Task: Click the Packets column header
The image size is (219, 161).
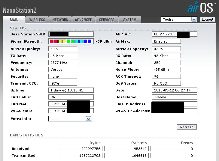Action: tap(139, 143)
